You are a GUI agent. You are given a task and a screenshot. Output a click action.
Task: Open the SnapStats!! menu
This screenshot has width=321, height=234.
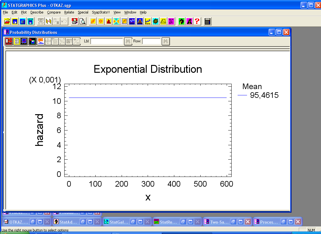pos(101,12)
